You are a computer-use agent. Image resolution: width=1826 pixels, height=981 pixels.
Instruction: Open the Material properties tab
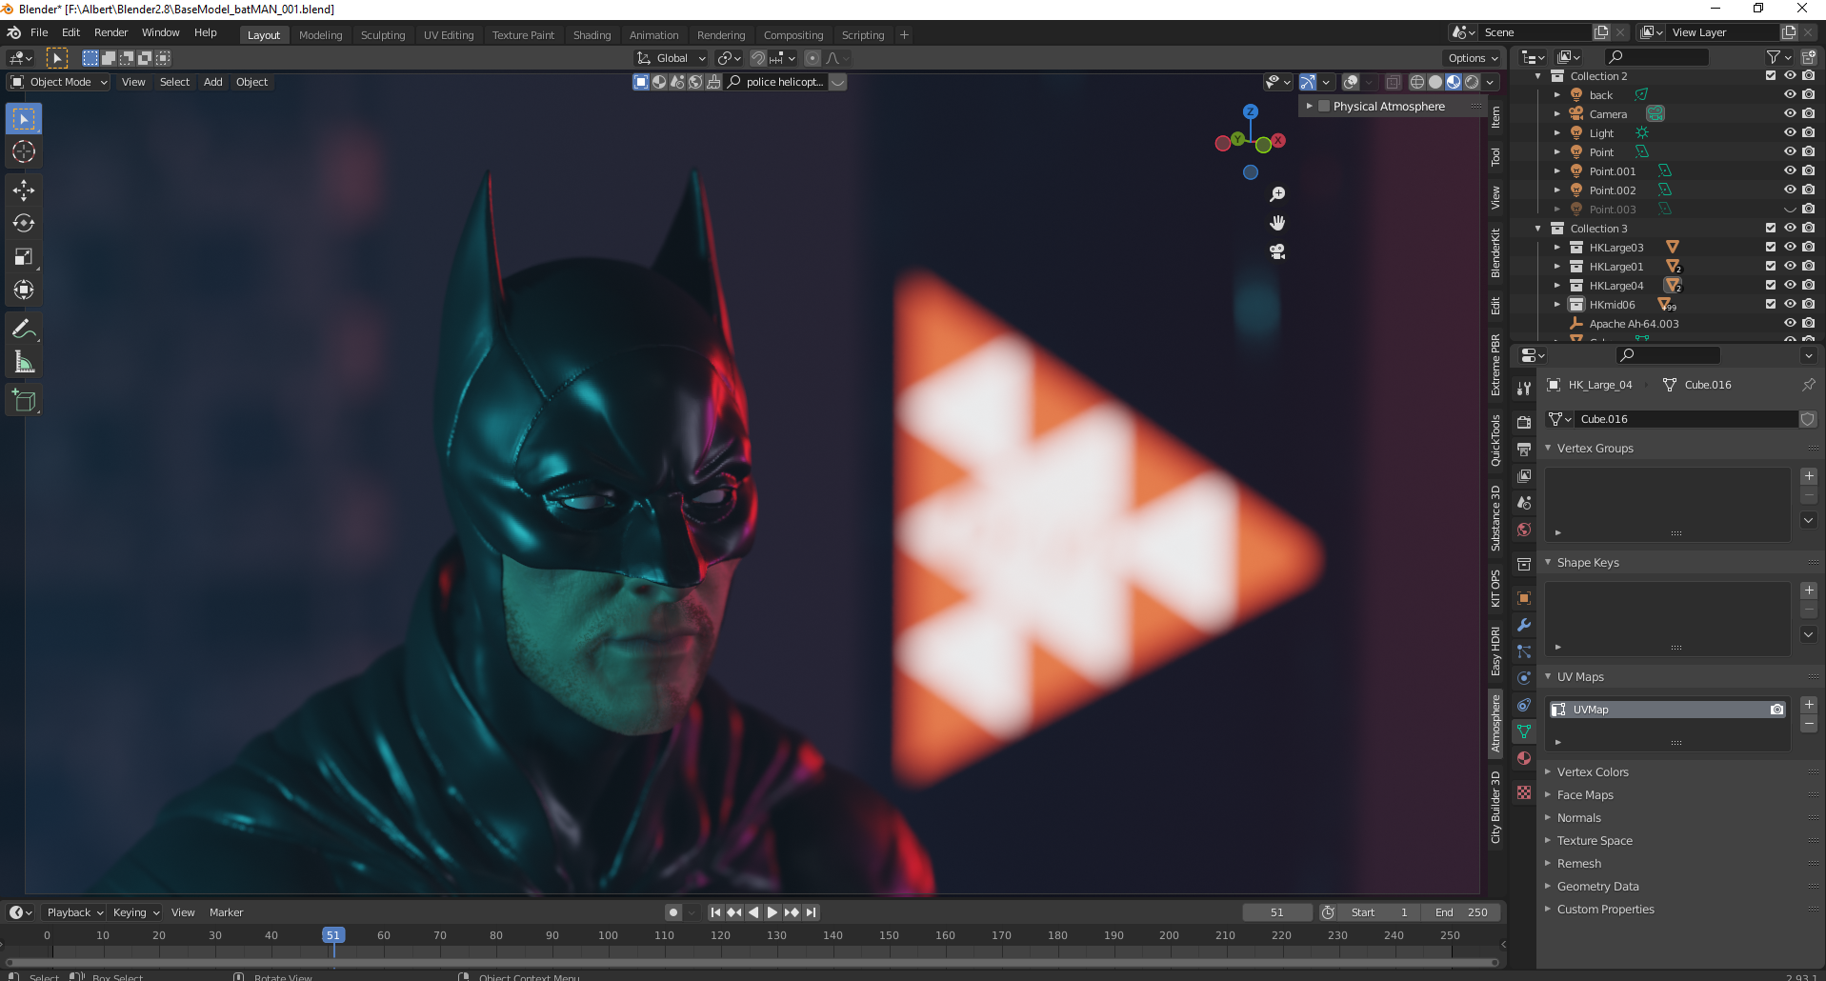1524,758
